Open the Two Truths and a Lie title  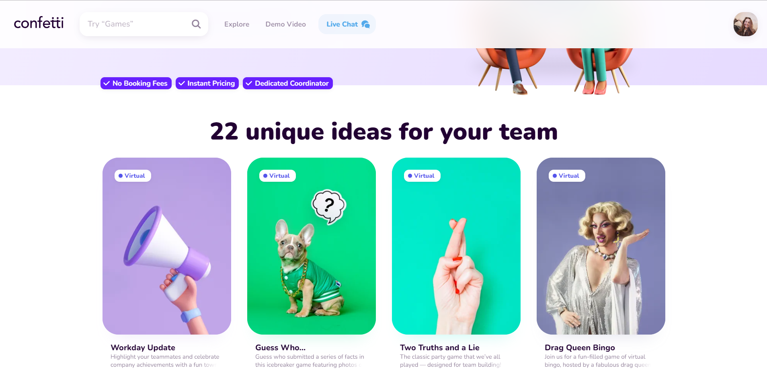439,347
